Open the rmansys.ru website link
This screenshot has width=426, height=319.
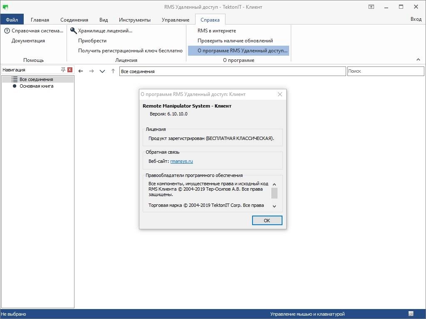[181, 161]
